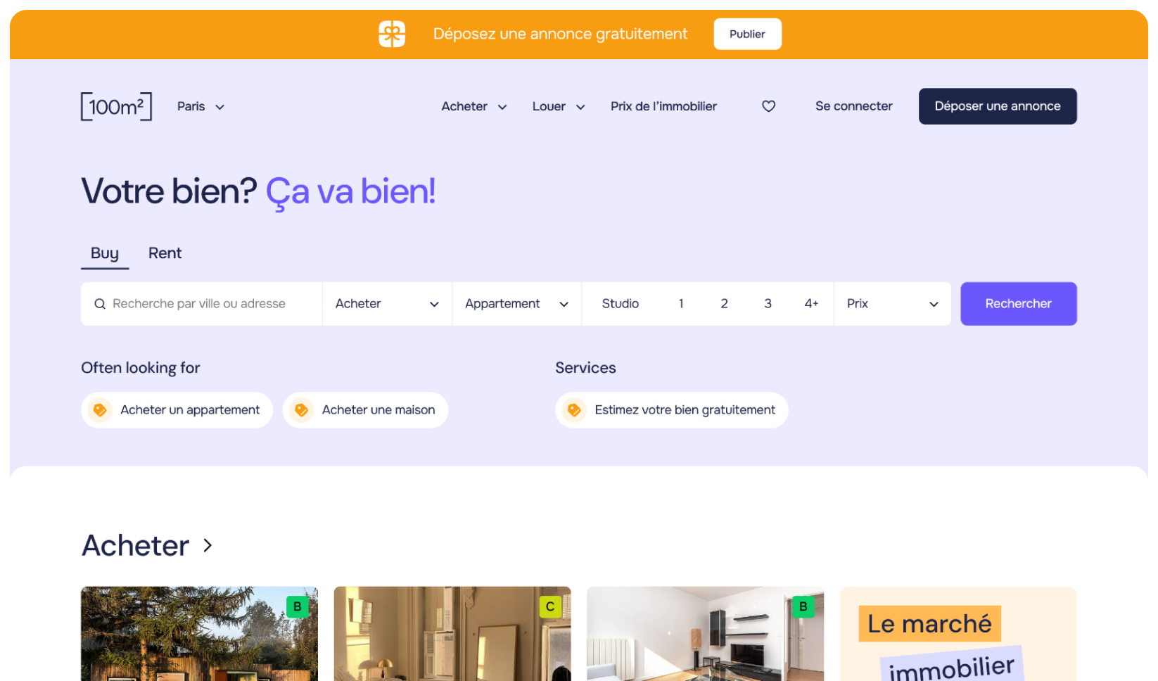Open the Louer menu in the navigation
Image resolution: width=1158 pixels, height=681 pixels.
558,106
